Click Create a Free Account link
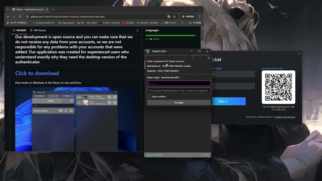Screen dimensions: 322x181 [285, 117]
